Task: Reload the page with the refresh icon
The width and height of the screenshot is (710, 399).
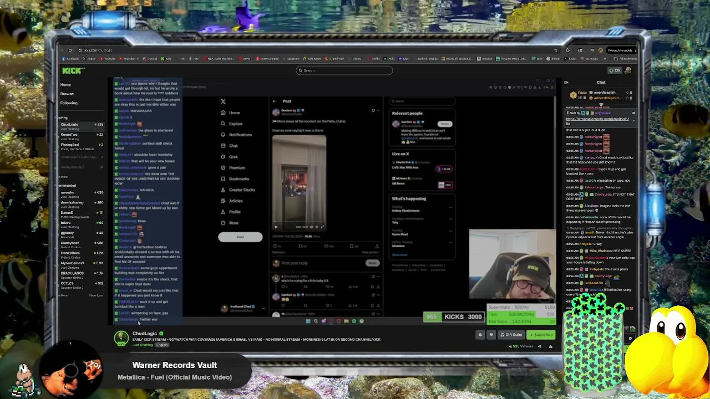Action: pyautogui.click(x=70, y=50)
